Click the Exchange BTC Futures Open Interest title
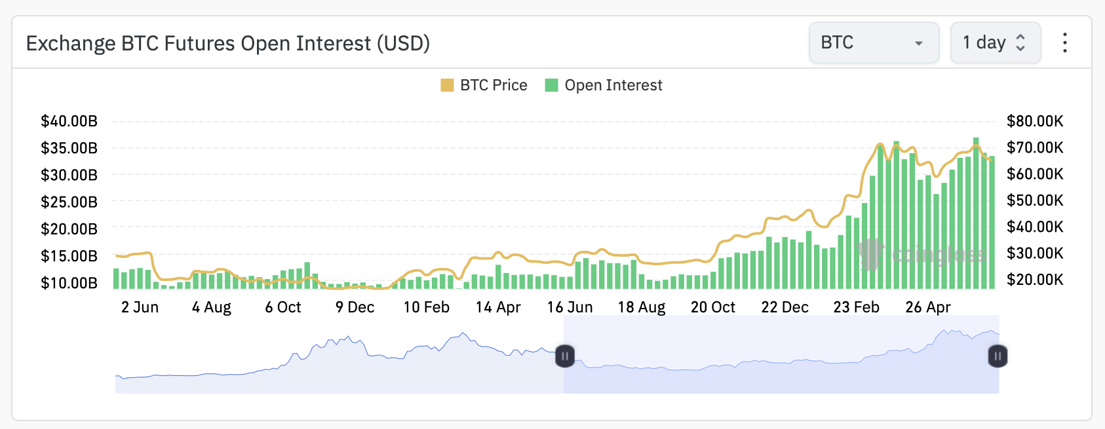The width and height of the screenshot is (1105, 429). pos(228,43)
